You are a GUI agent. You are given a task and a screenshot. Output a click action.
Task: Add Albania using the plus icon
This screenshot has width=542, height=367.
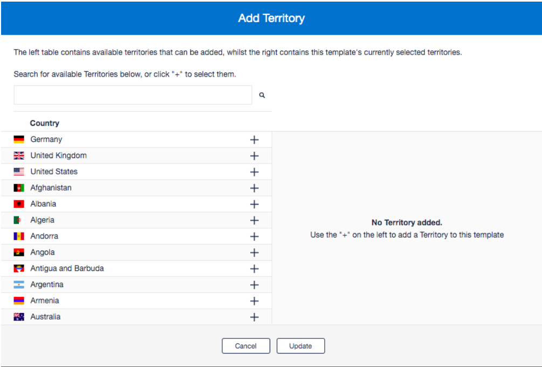click(255, 205)
